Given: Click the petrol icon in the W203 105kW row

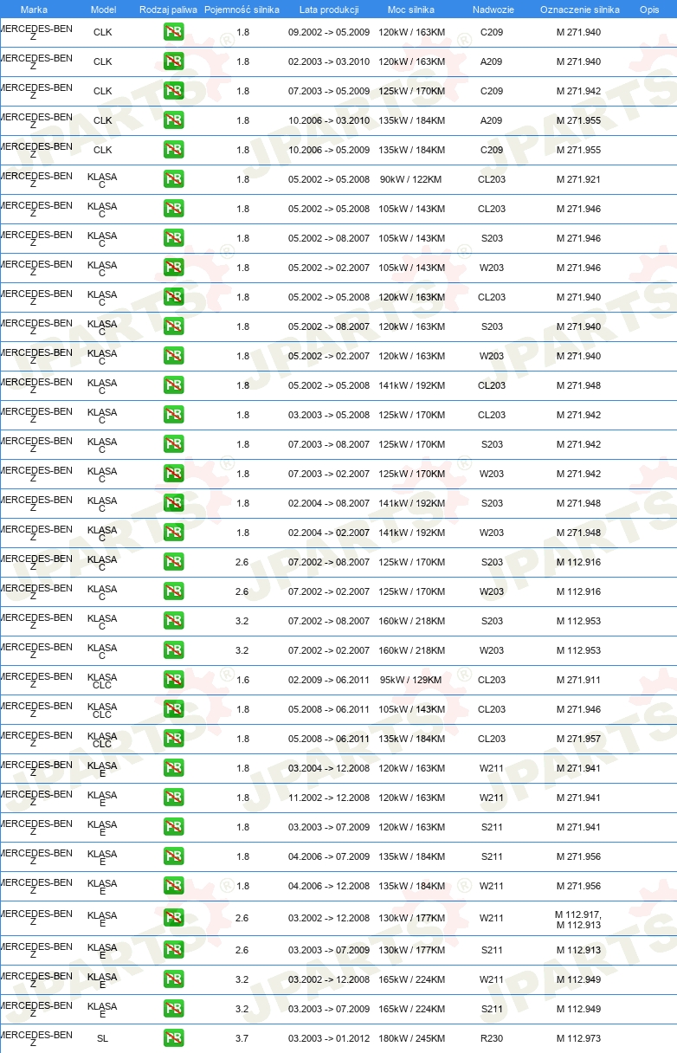Looking at the screenshot, I should pos(173,268).
